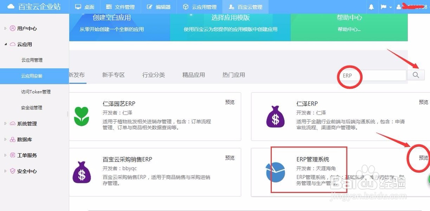Click the sidebar collapse handle
430x211 pixels.
[x=68, y=114]
